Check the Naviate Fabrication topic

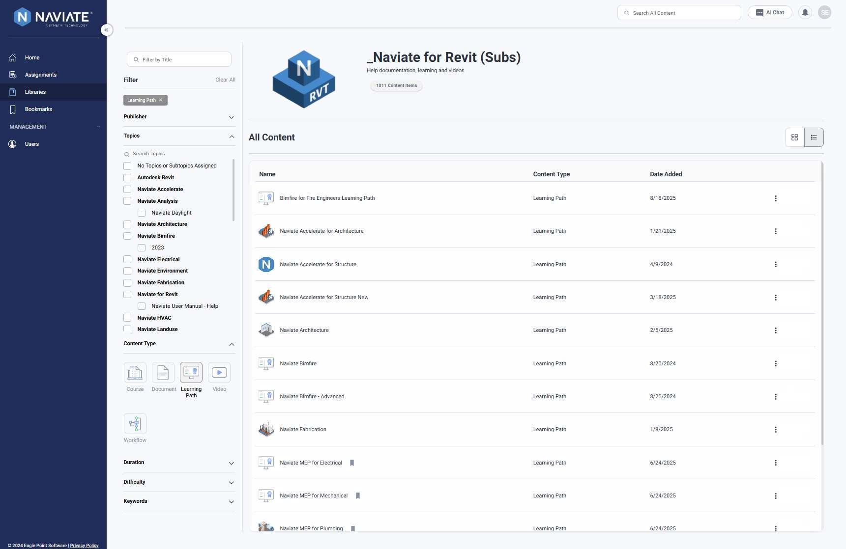127,283
